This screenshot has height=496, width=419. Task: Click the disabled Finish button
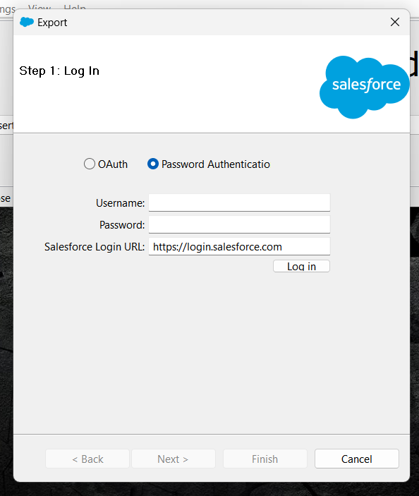(x=265, y=459)
